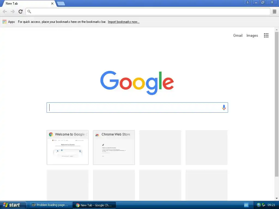Click the page vertical scrollbar thumb

[277, 104]
